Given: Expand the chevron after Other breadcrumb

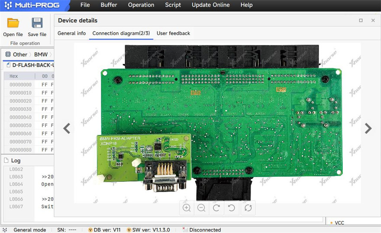Looking at the screenshot, I should (30, 54).
